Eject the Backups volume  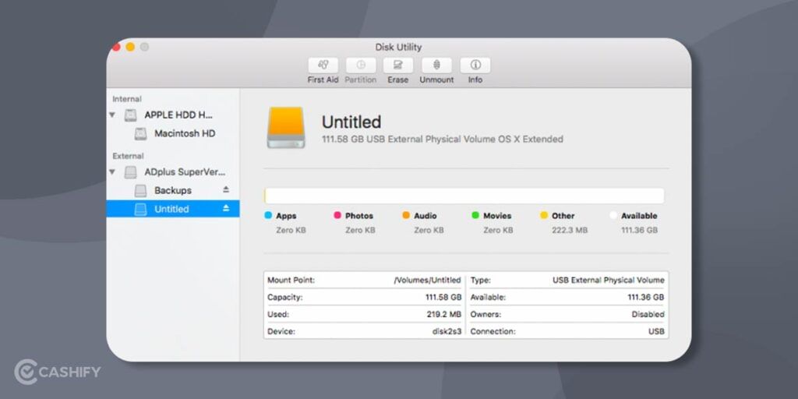[x=226, y=189]
